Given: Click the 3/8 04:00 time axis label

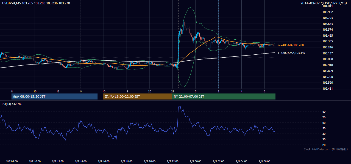Looking at the screenshot, I should click(x=241, y=162).
